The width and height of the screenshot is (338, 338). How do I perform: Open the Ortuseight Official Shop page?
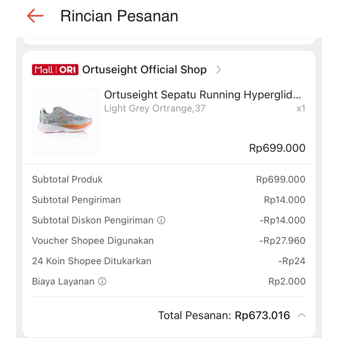(144, 70)
